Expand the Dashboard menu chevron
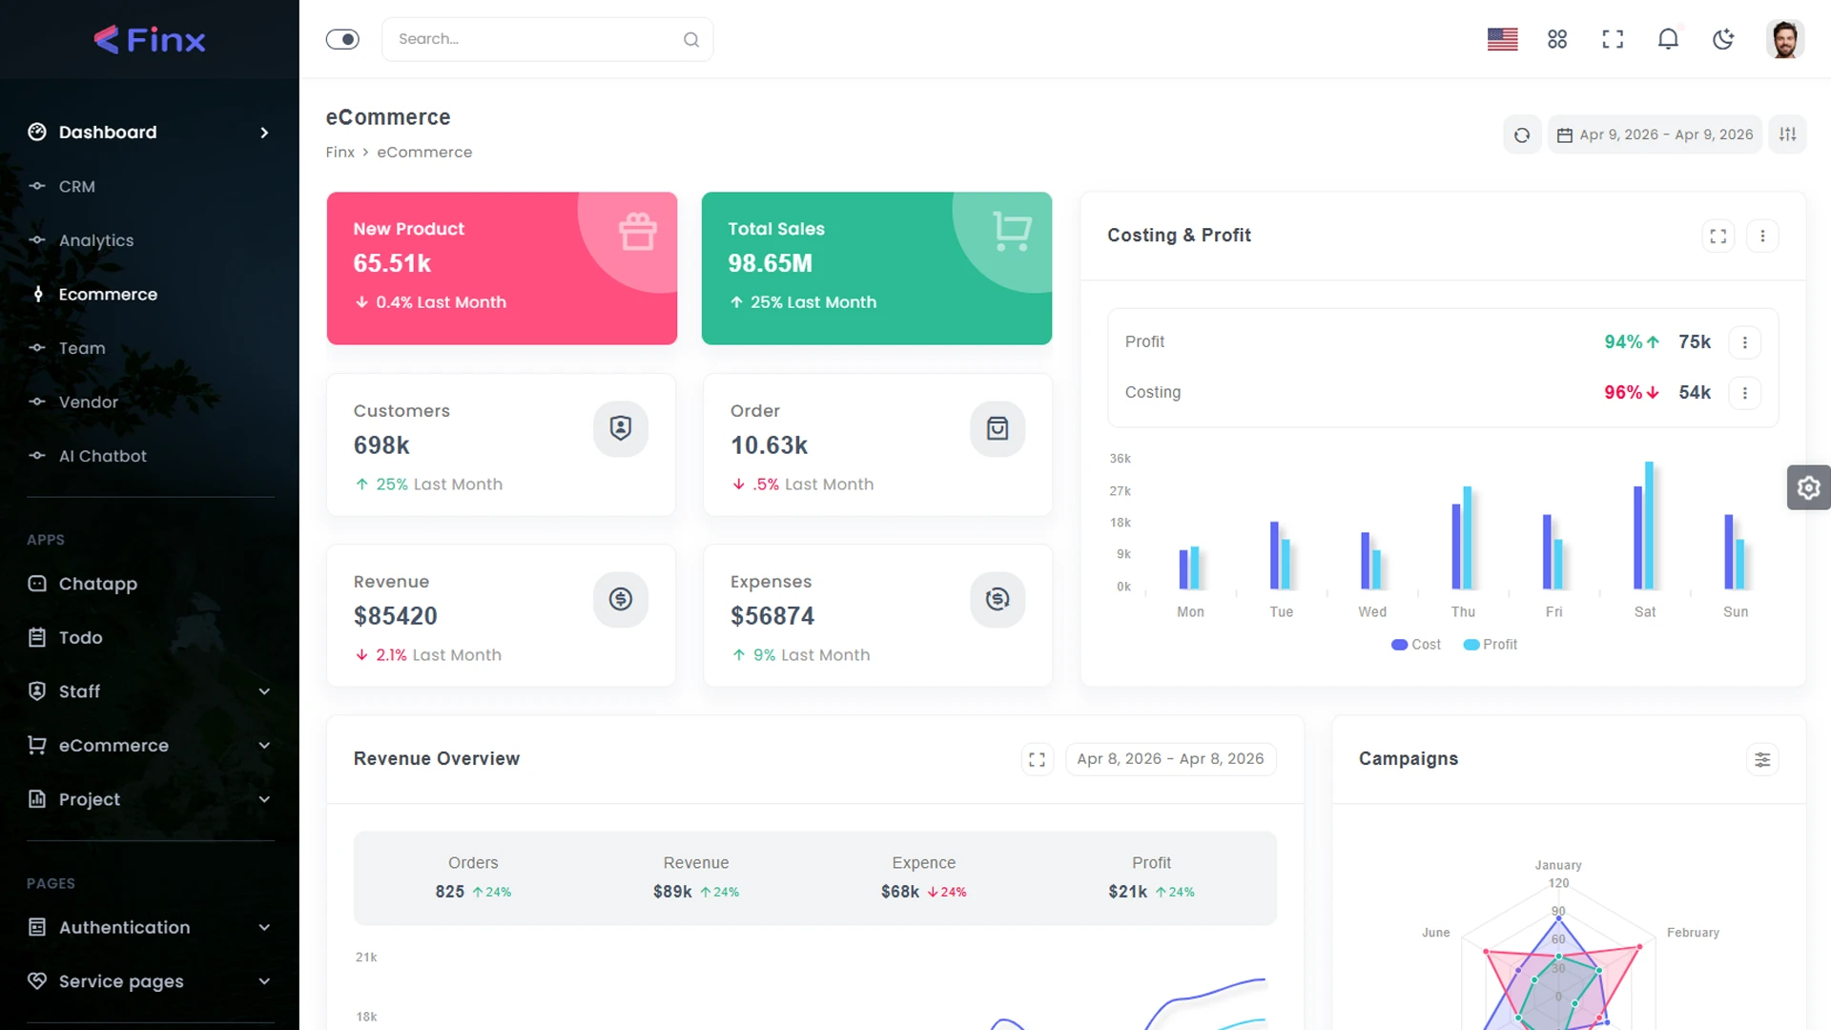Viewport: 1831px width, 1030px height. click(x=264, y=133)
